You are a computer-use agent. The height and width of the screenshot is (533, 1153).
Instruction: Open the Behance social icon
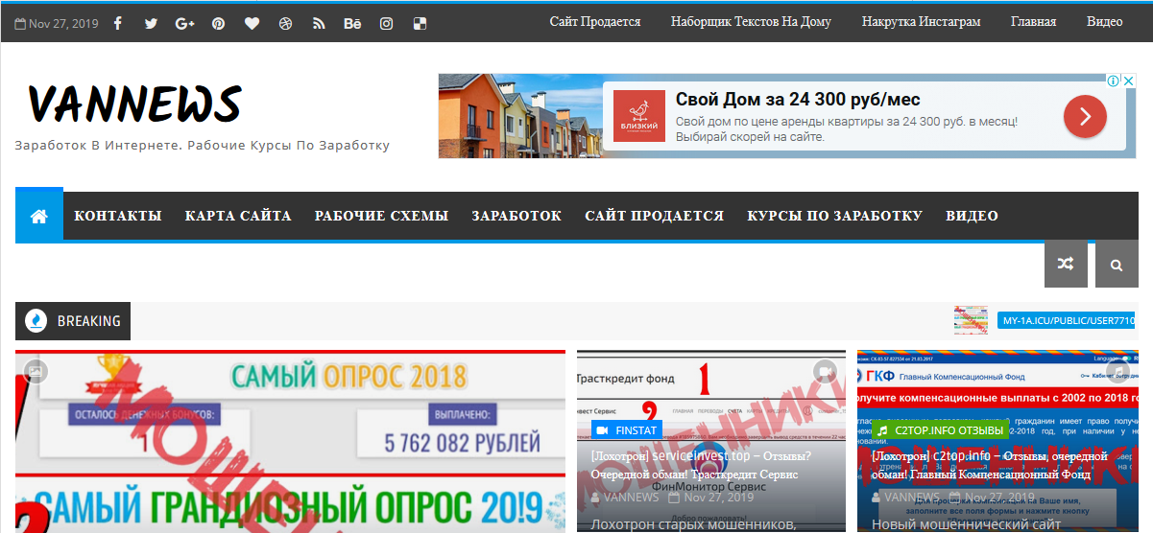[x=352, y=23]
